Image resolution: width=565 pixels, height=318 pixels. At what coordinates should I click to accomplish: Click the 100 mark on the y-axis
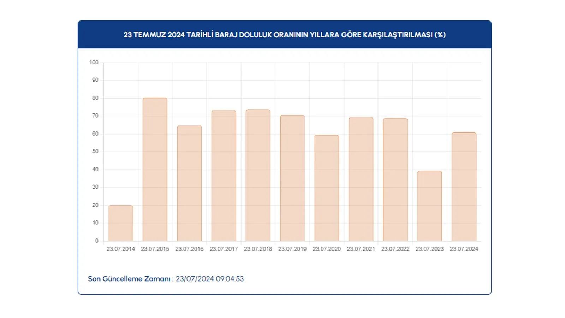point(94,62)
